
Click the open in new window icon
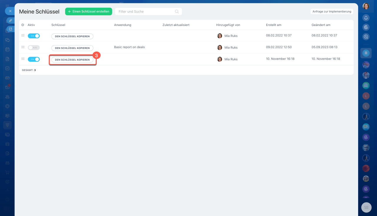[x=11, y=29]
